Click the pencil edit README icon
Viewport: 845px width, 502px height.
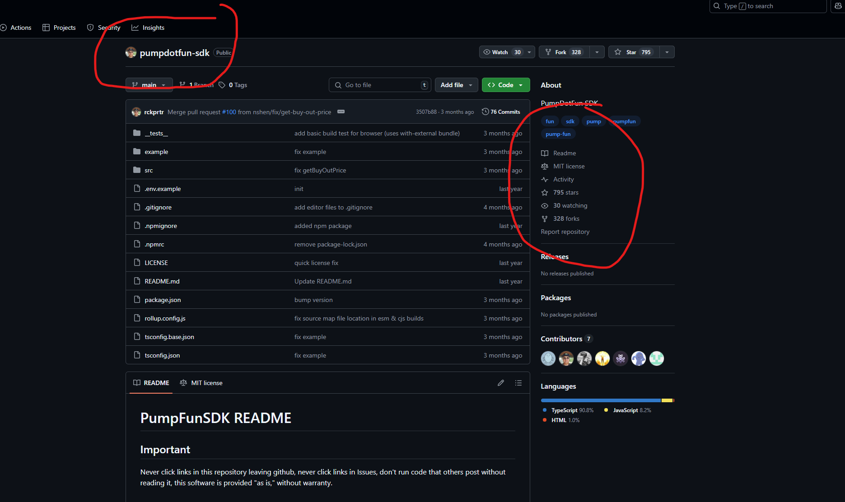(x=500, y=383)
